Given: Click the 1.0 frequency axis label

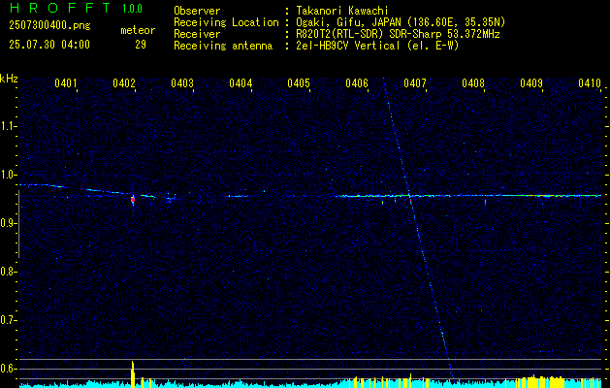Looking at the screenshot, I should point(8,175).
